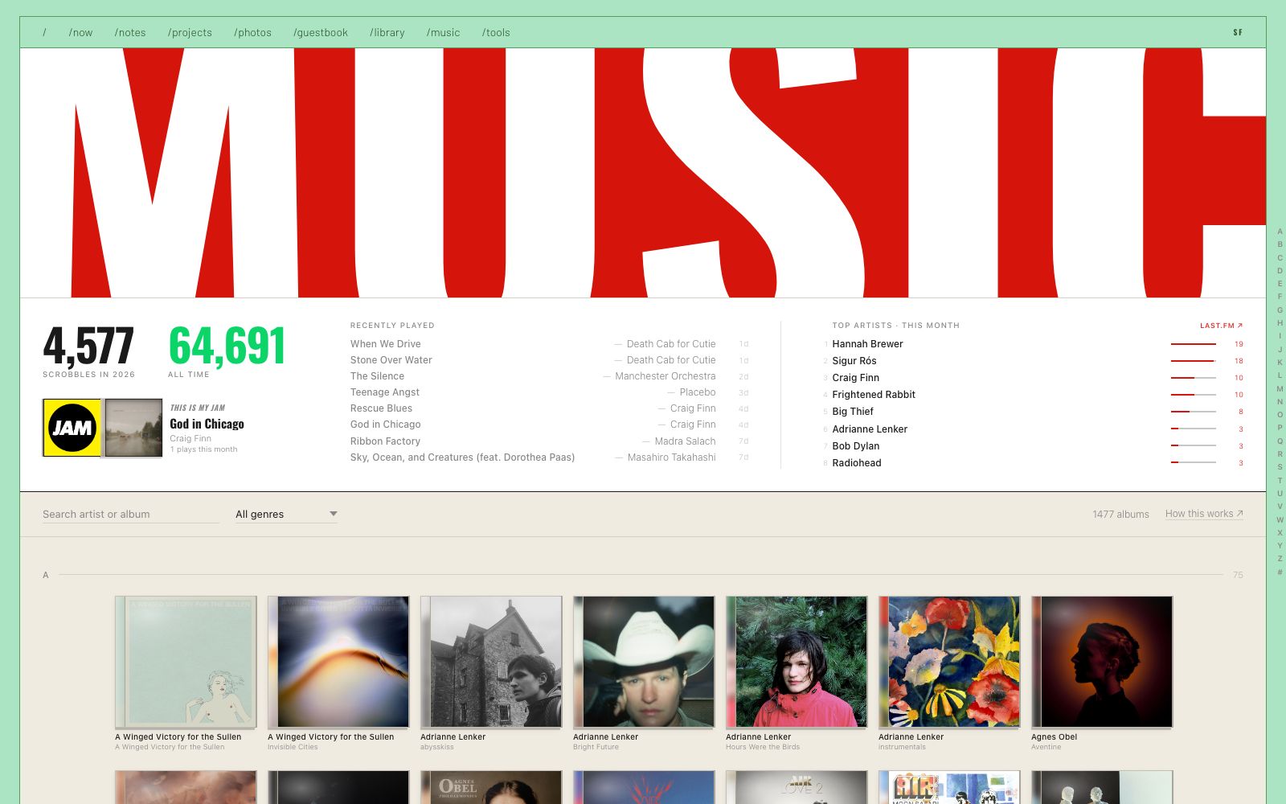Screen dimensions: 1286x804
Task: Click Radiohead in top artists
Action: 857,463
